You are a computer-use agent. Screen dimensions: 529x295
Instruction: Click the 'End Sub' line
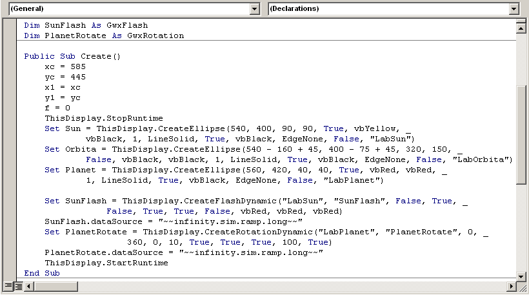(42, 274)
